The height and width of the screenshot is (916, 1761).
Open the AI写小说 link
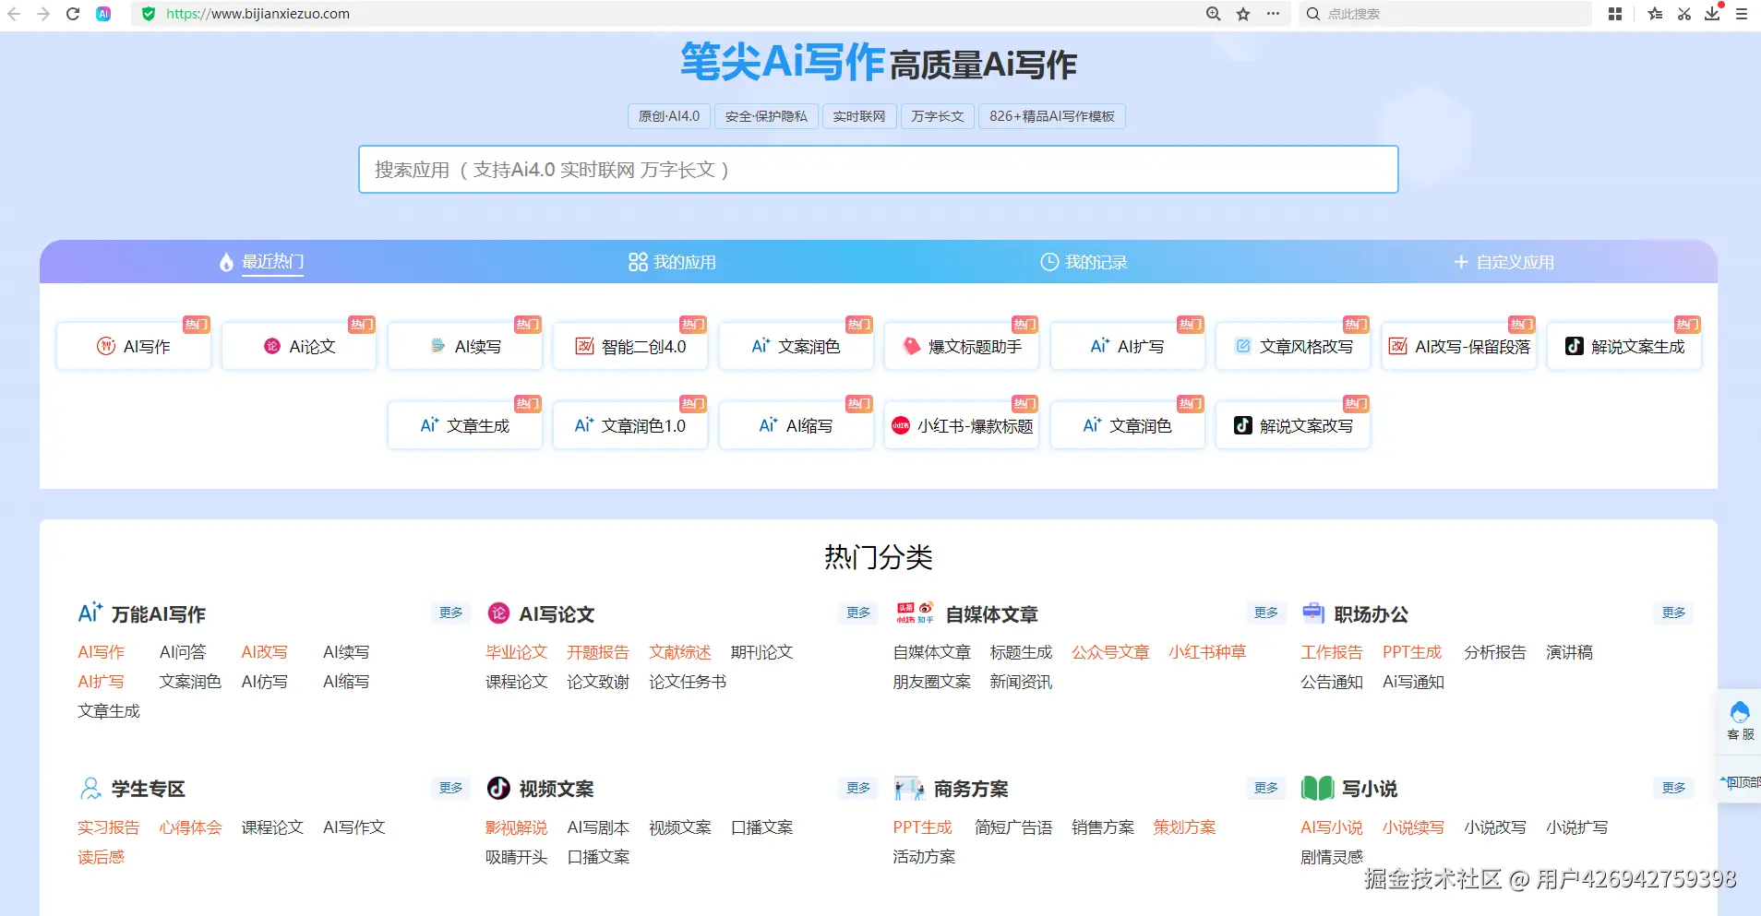click(x=1332, y=827)
